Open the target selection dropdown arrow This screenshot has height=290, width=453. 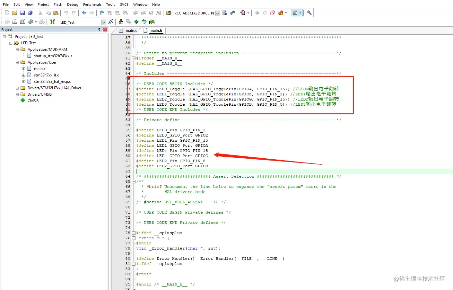(x=103, y=22)
